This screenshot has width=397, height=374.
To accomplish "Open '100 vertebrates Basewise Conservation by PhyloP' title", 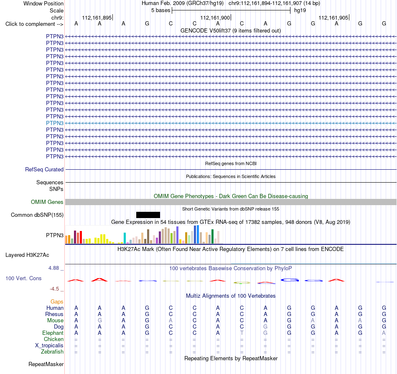I will click(x=230, y=269).
